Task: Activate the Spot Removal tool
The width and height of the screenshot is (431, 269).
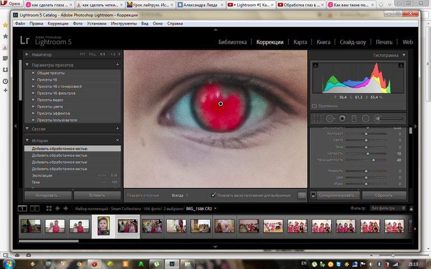Action: point(330,119)
